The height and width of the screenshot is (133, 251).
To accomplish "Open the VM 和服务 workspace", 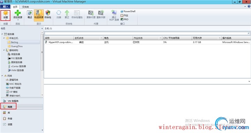I will tap(22, 101).
